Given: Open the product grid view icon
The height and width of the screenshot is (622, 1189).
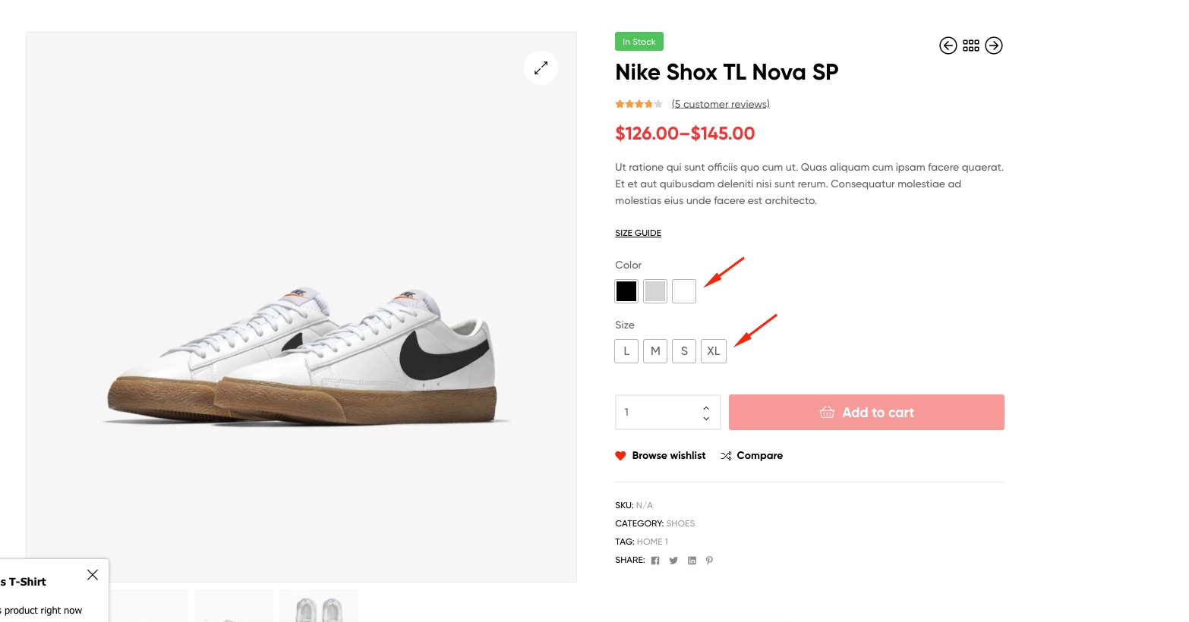Looking at the screenshot, I should pos(970,46).
